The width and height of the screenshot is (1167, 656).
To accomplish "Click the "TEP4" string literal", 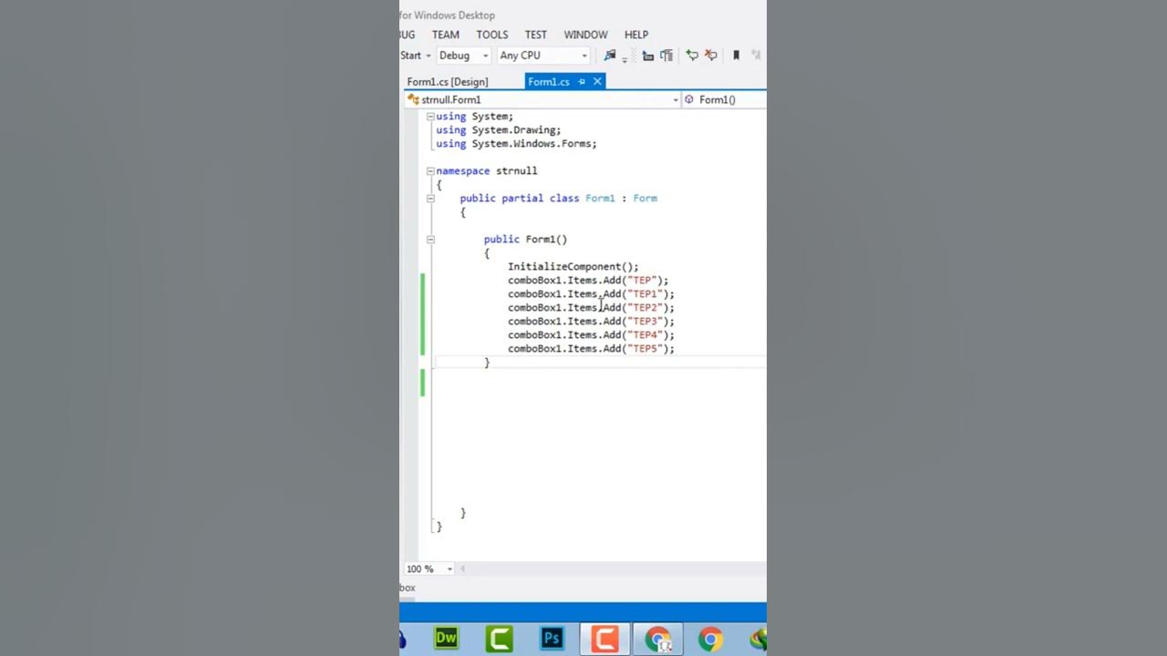I will point(645,335).
